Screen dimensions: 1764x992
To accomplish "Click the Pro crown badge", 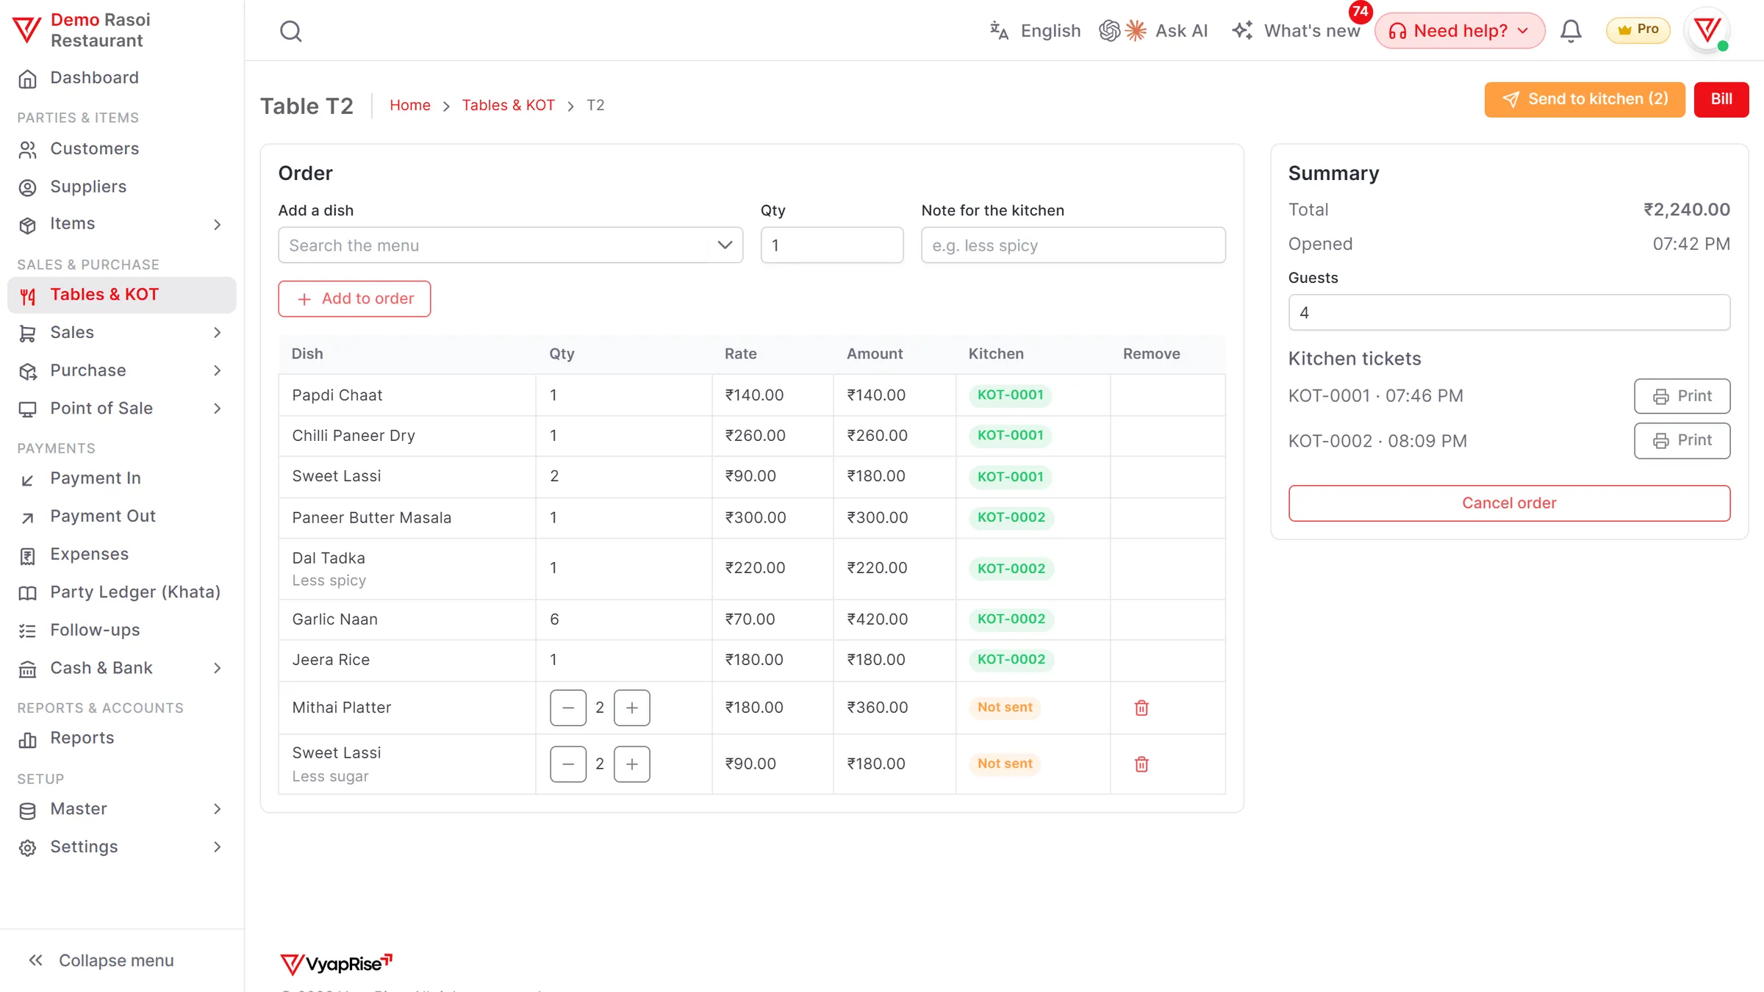I will tap(1638, 30).
